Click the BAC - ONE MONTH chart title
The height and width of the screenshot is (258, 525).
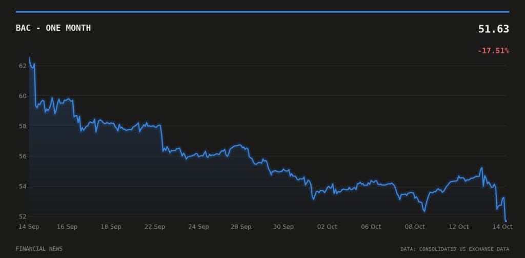tap(53, 28)
